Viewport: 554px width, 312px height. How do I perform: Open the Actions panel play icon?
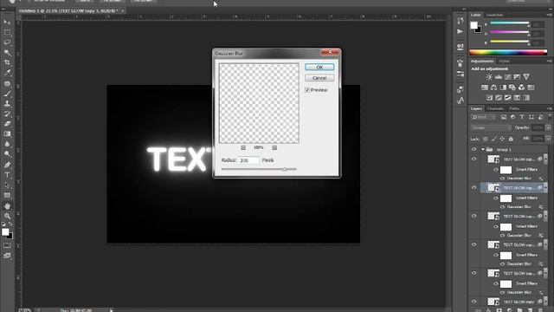click(460, 31)
